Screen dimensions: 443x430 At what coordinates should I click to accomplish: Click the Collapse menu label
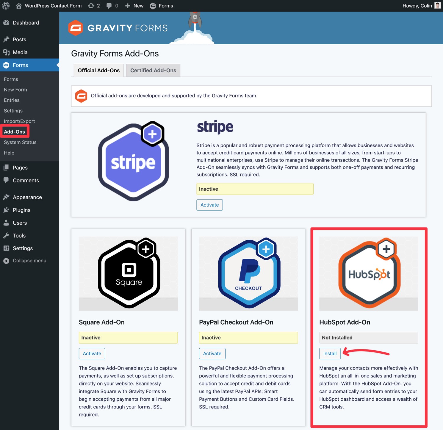[x=30, y=261]
